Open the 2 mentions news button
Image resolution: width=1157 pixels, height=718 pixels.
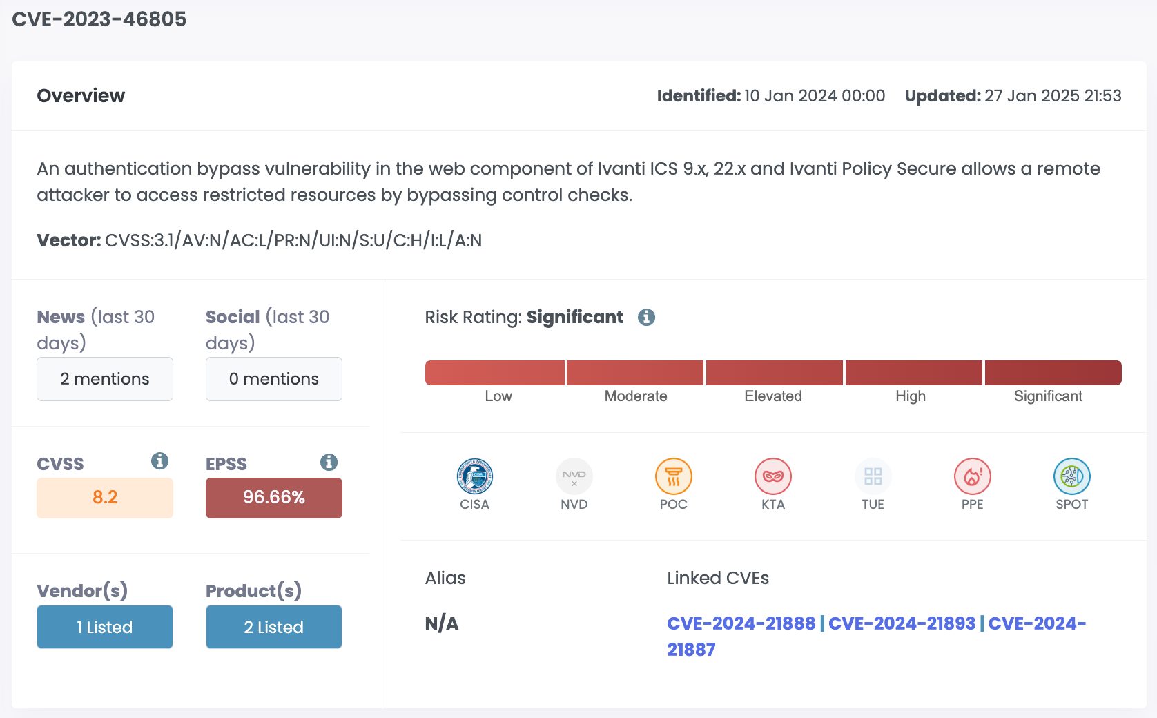(x=105, y=379)
